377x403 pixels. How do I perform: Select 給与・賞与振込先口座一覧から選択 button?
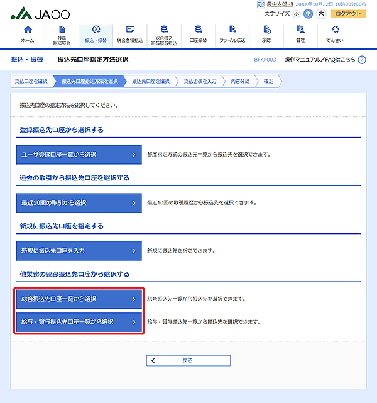click(x=79, y=322)
